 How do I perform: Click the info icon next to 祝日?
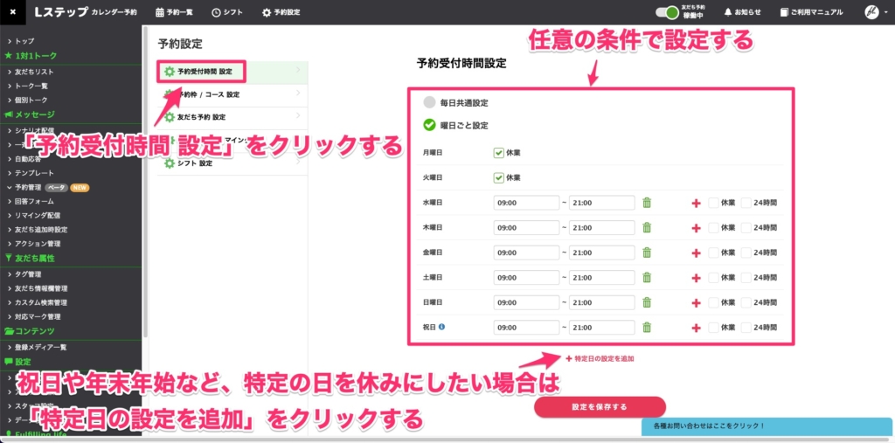441,328
